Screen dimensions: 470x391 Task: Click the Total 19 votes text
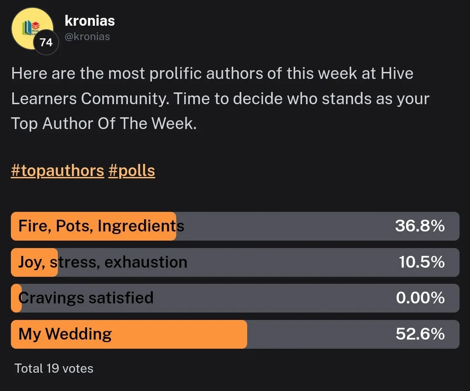click(54, 369)
